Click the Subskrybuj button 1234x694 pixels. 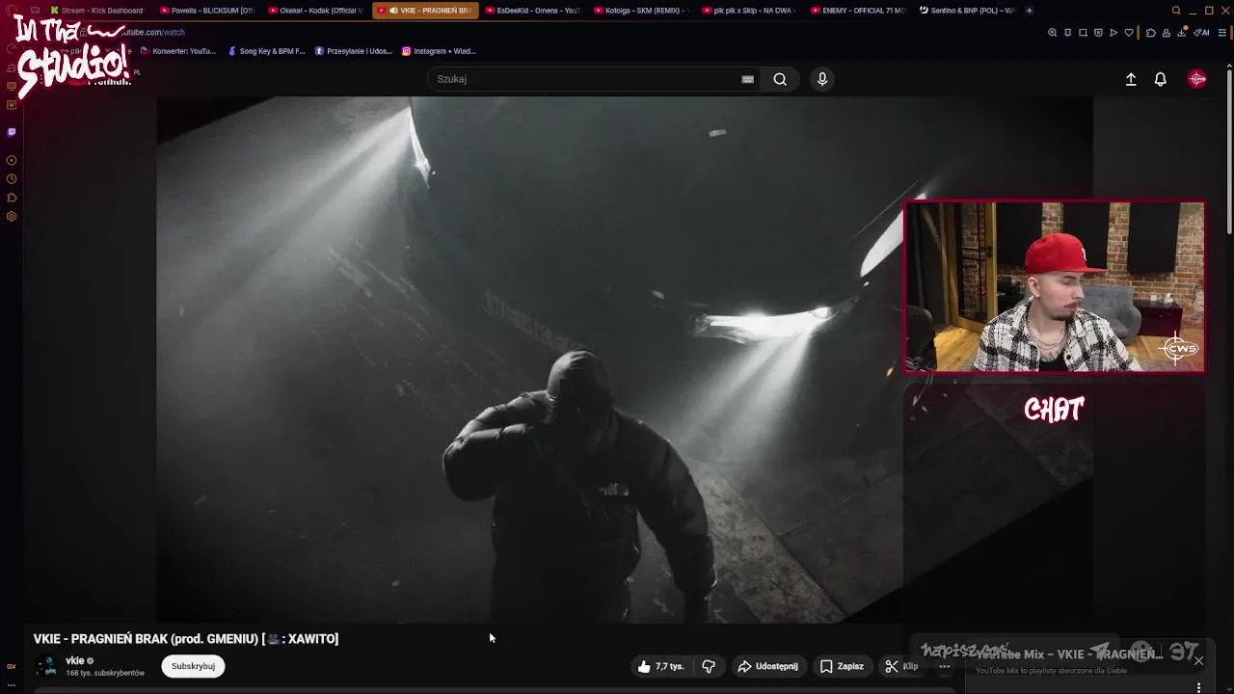click(x=193, y=666)
